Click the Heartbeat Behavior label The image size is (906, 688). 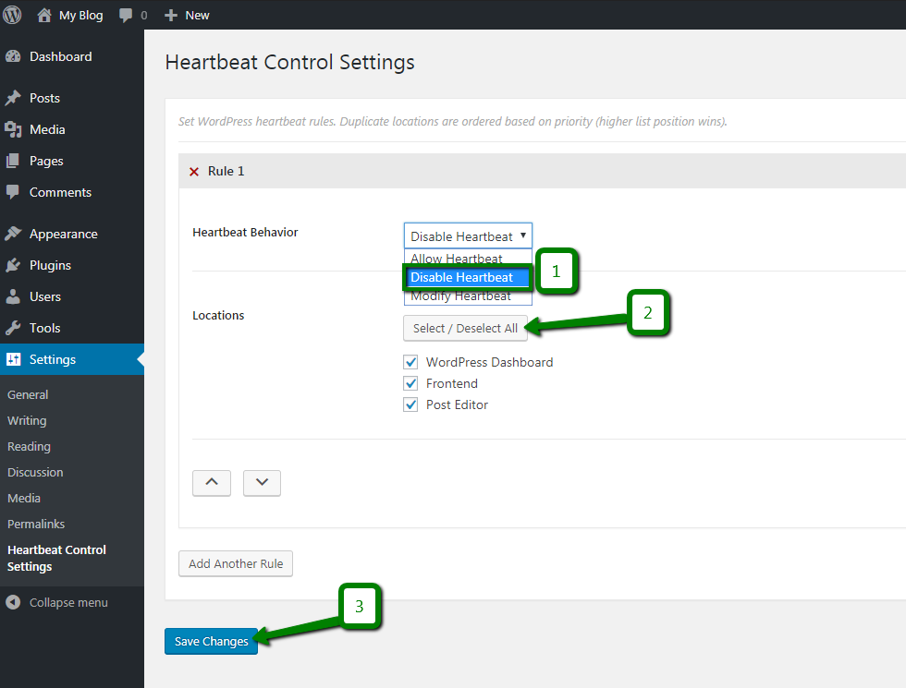pyautogui.click(x=245, y=232)
